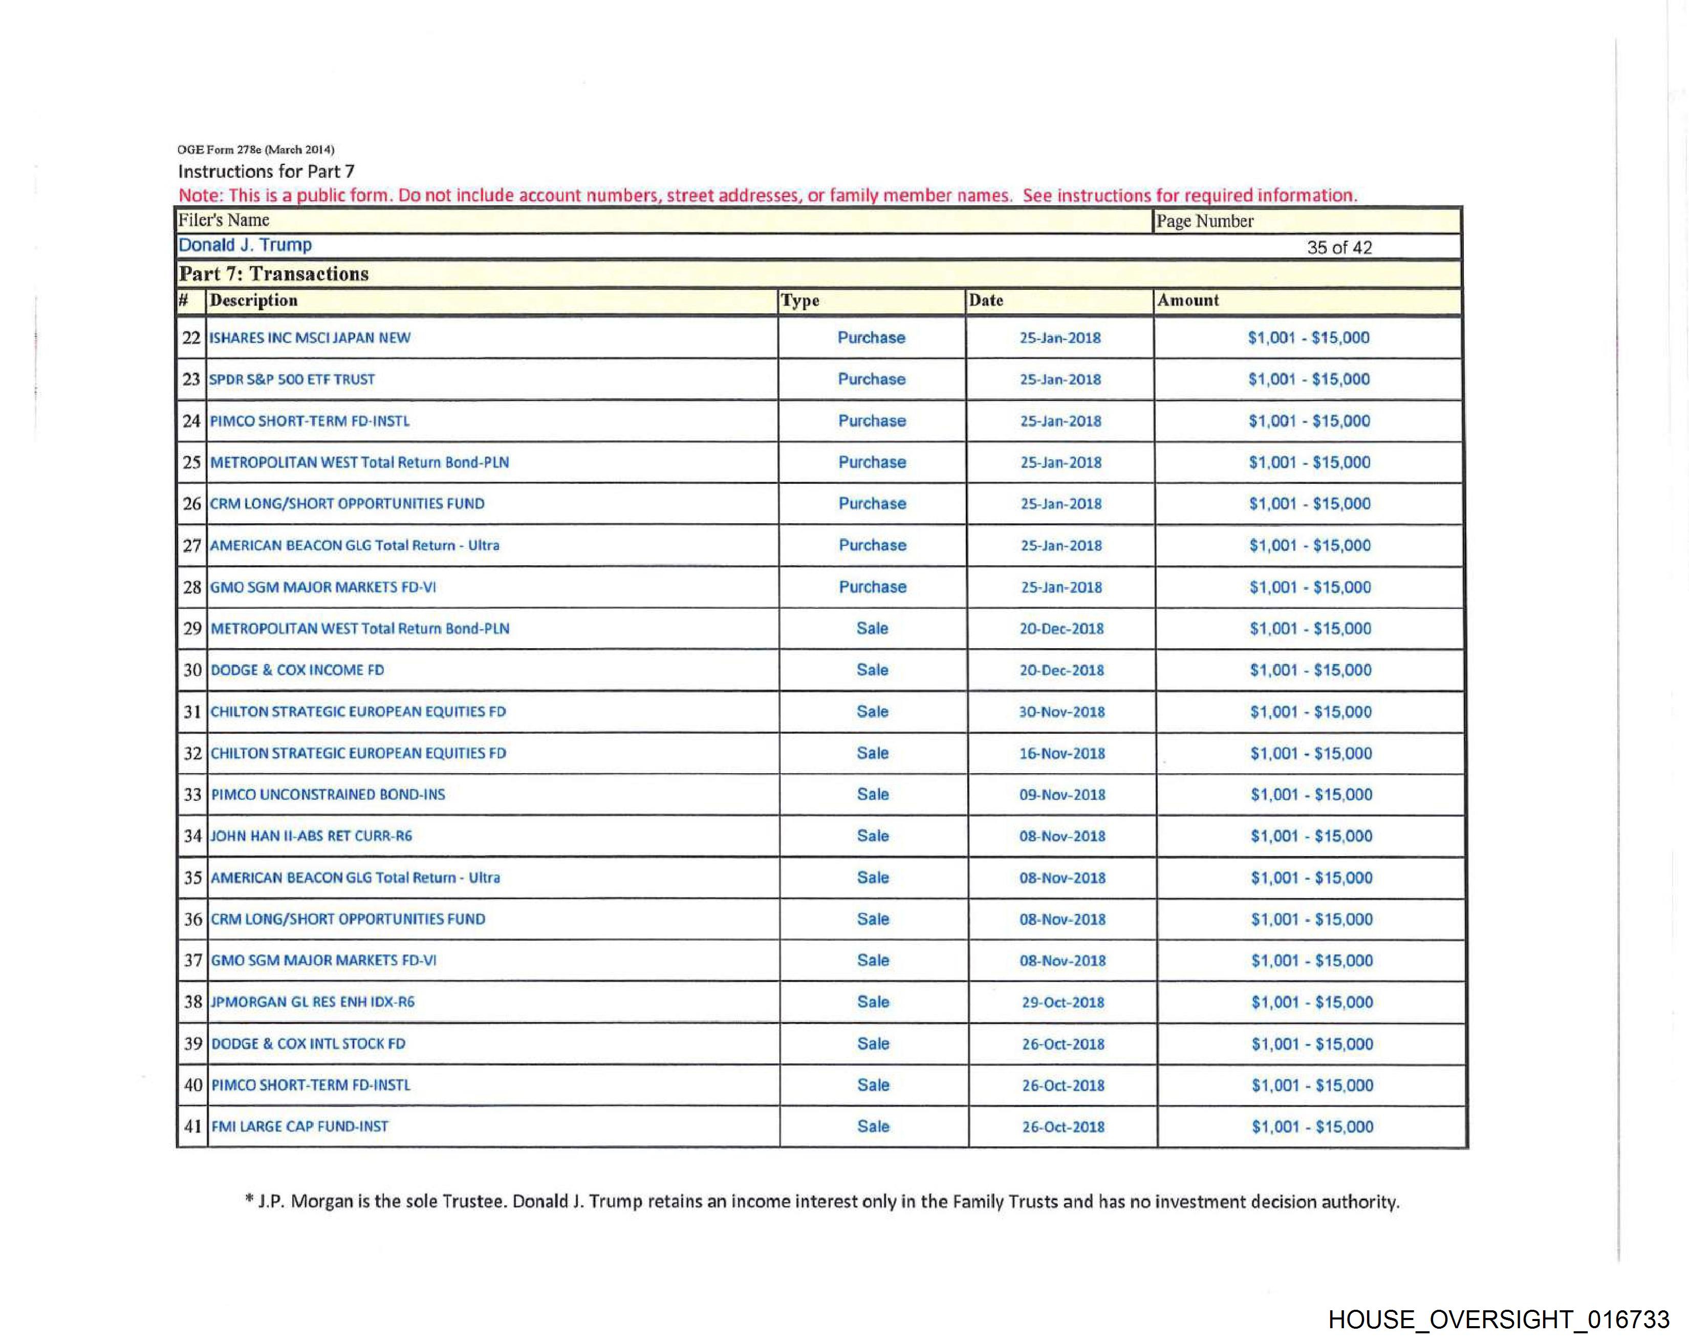Viewport: 1689px width, 1341px height.
Task: Click the Amount column header
Action: tap(1188, 301)
